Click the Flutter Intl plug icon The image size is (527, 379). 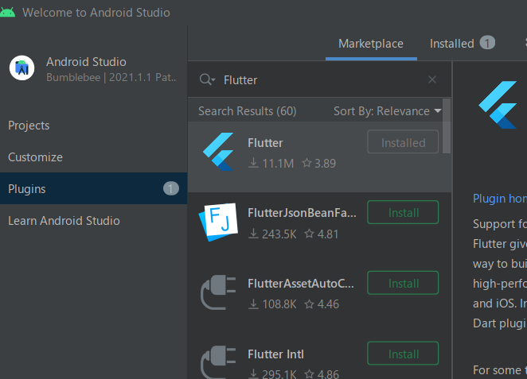click(x=218, y=362)
